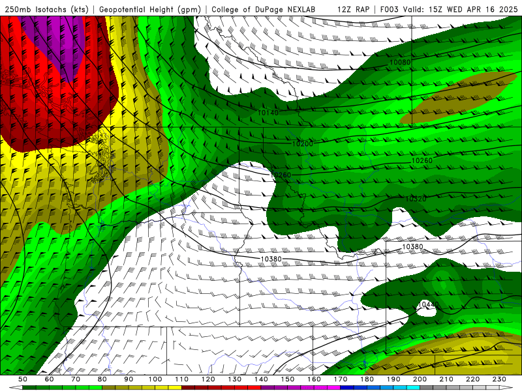Click the 100 value on the color scale
522x391 pixels.
click(155, 379)
